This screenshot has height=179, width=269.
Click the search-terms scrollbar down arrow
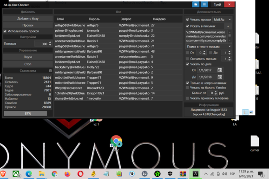[x=230, y=41]
